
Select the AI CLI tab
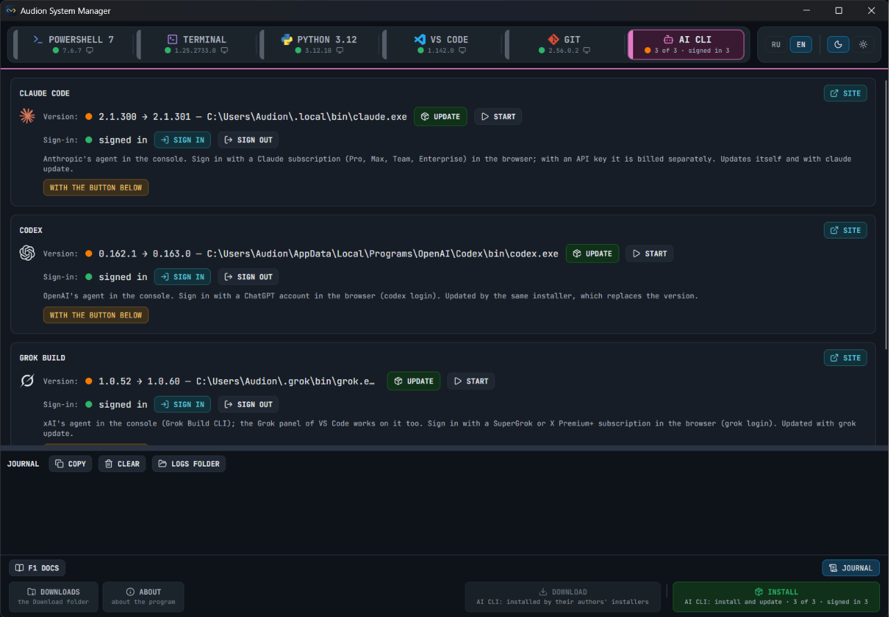point(686,44)
